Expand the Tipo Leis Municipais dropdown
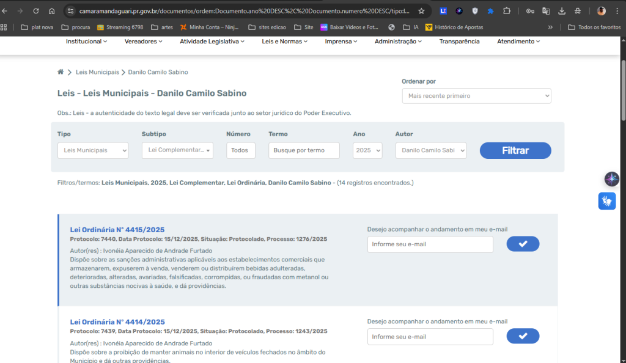The height and width of the screenshot is (363, 626). pos(93,150)
